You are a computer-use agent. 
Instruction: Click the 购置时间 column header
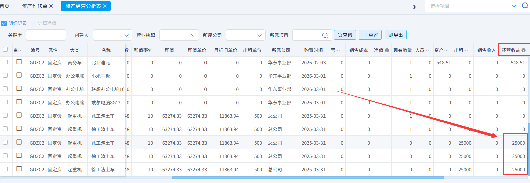(314, 50)
